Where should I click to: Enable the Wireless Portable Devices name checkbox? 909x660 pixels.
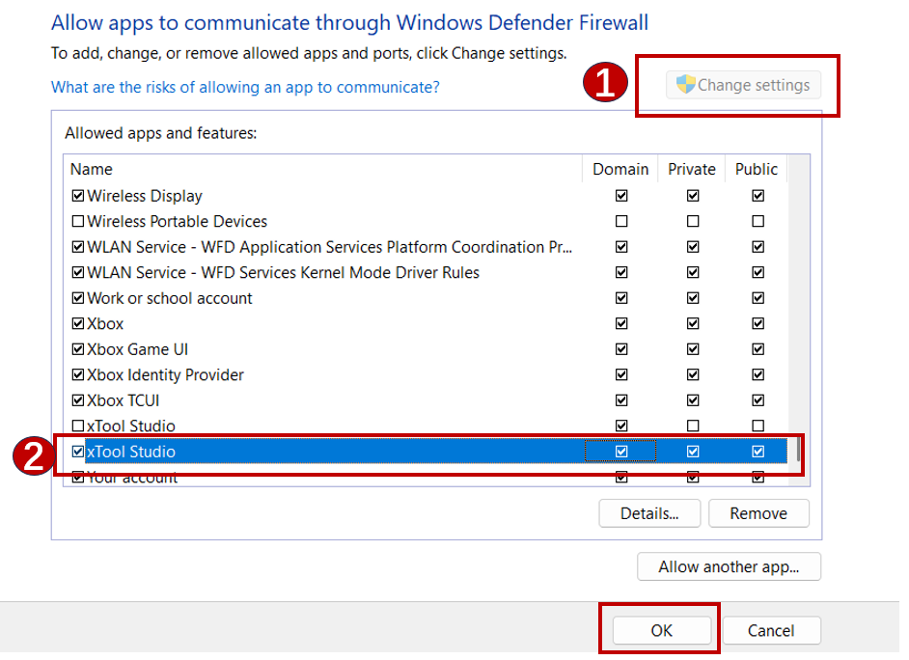pyautogui.click(x=78, y=221)
